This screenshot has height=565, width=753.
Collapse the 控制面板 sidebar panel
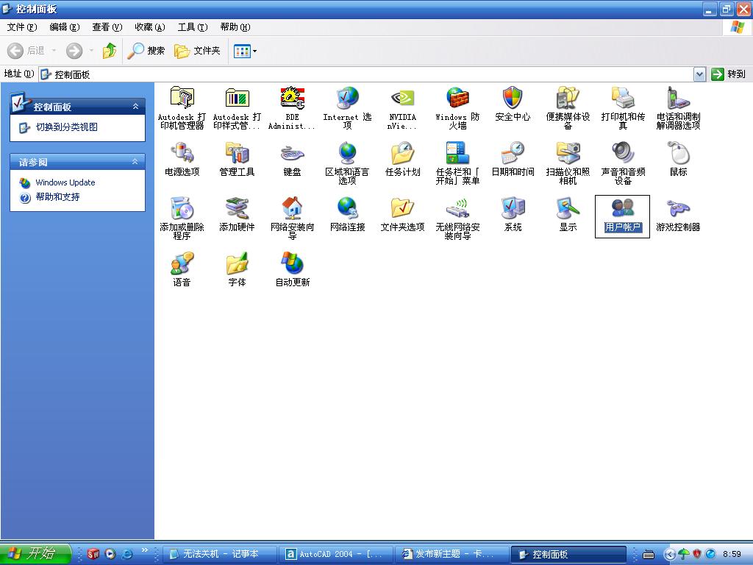(135, 106)
